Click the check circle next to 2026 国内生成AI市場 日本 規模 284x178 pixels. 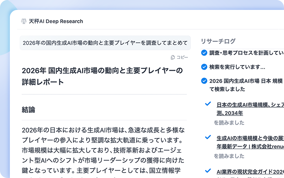point(204,81)
